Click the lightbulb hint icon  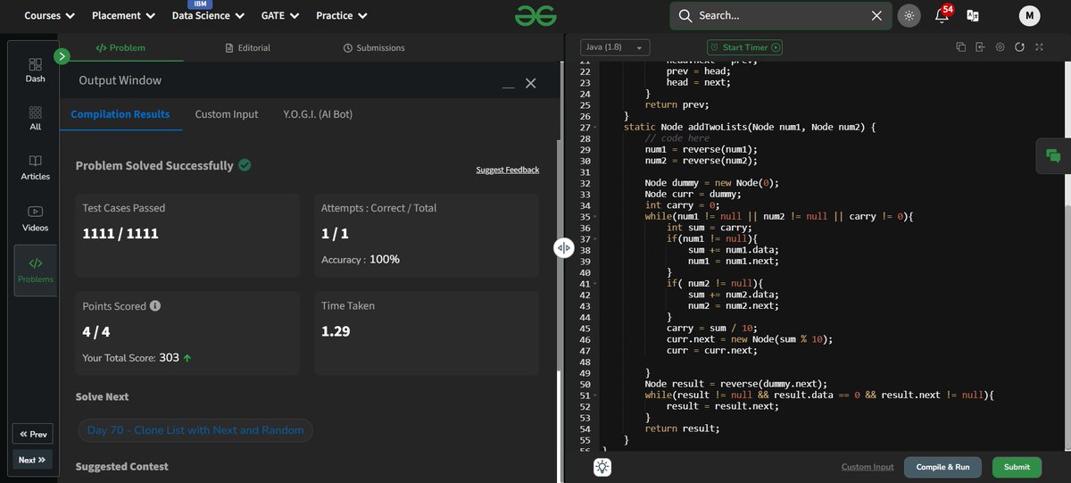point(602,467)
